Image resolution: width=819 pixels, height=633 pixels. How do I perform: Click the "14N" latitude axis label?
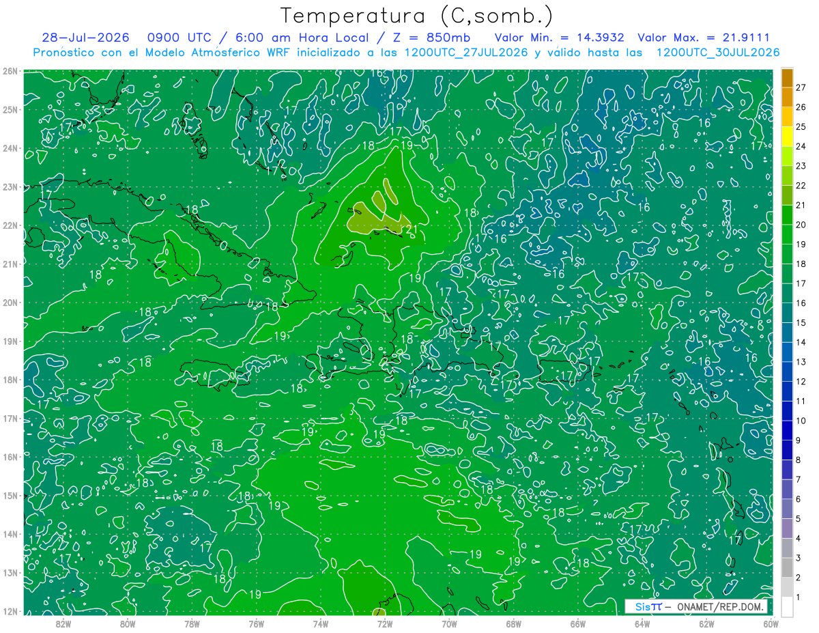(10, 534)
